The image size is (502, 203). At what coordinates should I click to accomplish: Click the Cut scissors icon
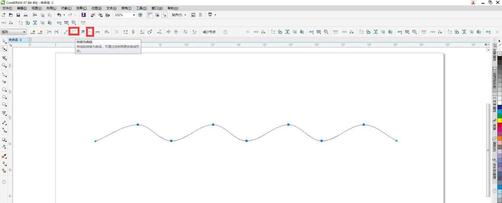point(35,15)
